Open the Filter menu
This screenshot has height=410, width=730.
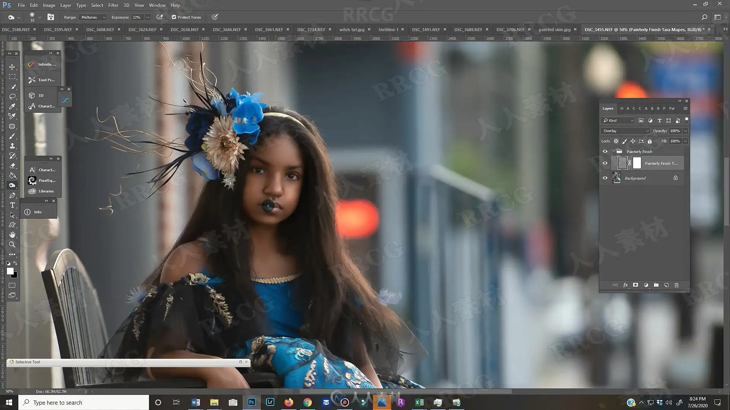(x=113, y=5)
